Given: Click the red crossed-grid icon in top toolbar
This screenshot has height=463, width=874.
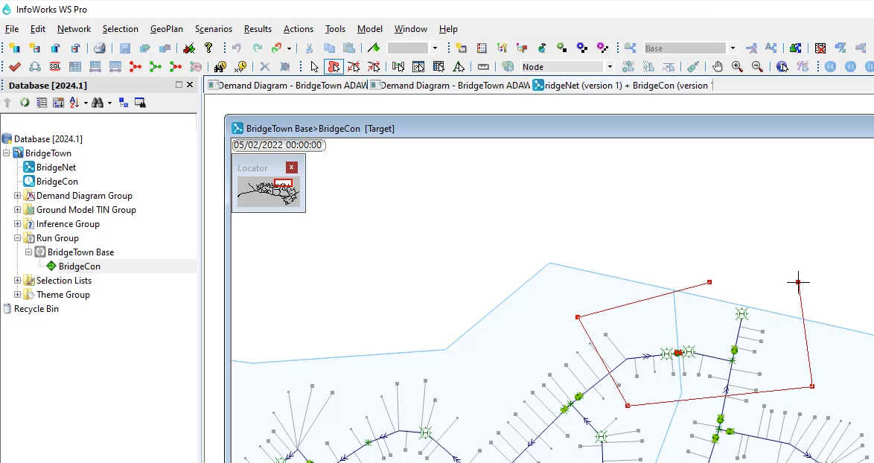Looking at the screenshot, I should [x=820, y=48].
